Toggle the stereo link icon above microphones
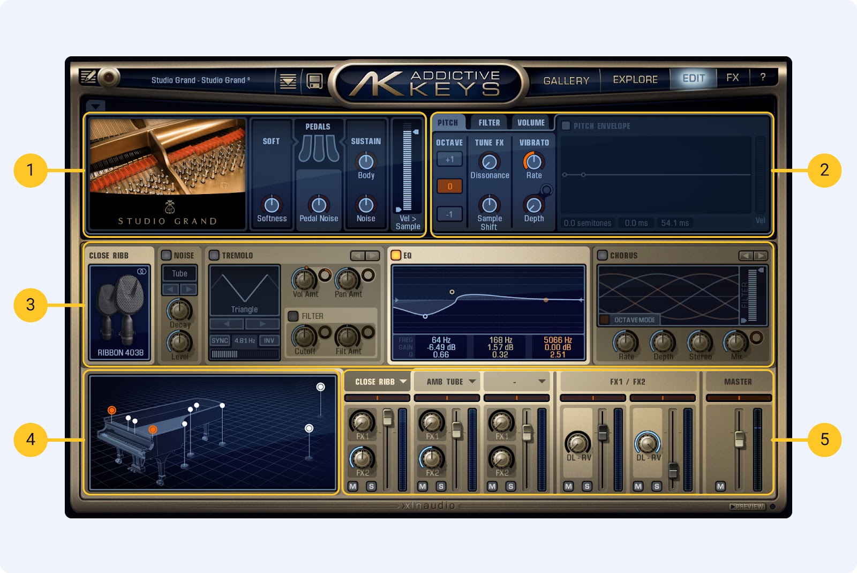Viewport: 857px width, 573px height. tap(141, 271)
